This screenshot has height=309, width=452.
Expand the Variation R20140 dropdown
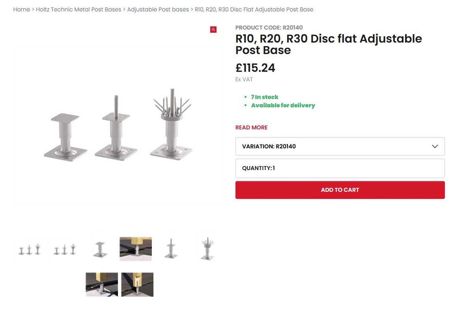point(340,147)
